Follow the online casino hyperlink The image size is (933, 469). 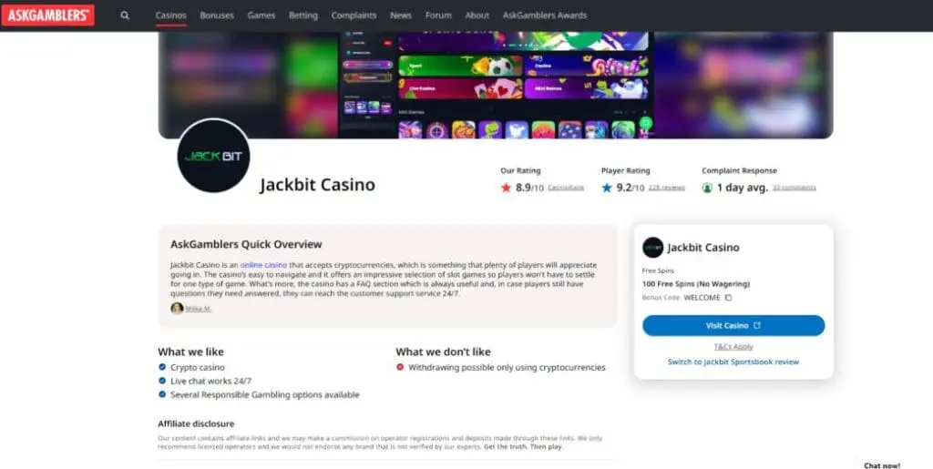point(263,265)
